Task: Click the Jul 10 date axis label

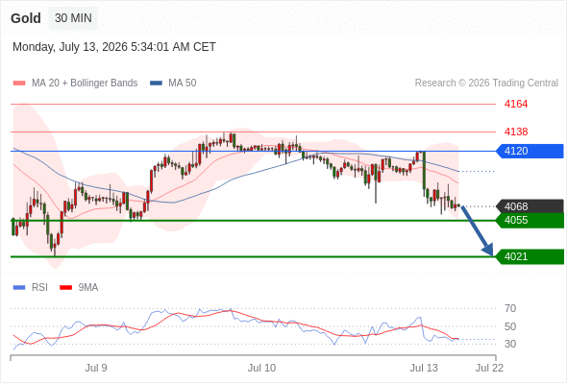Action: click(x=261, y=368)
